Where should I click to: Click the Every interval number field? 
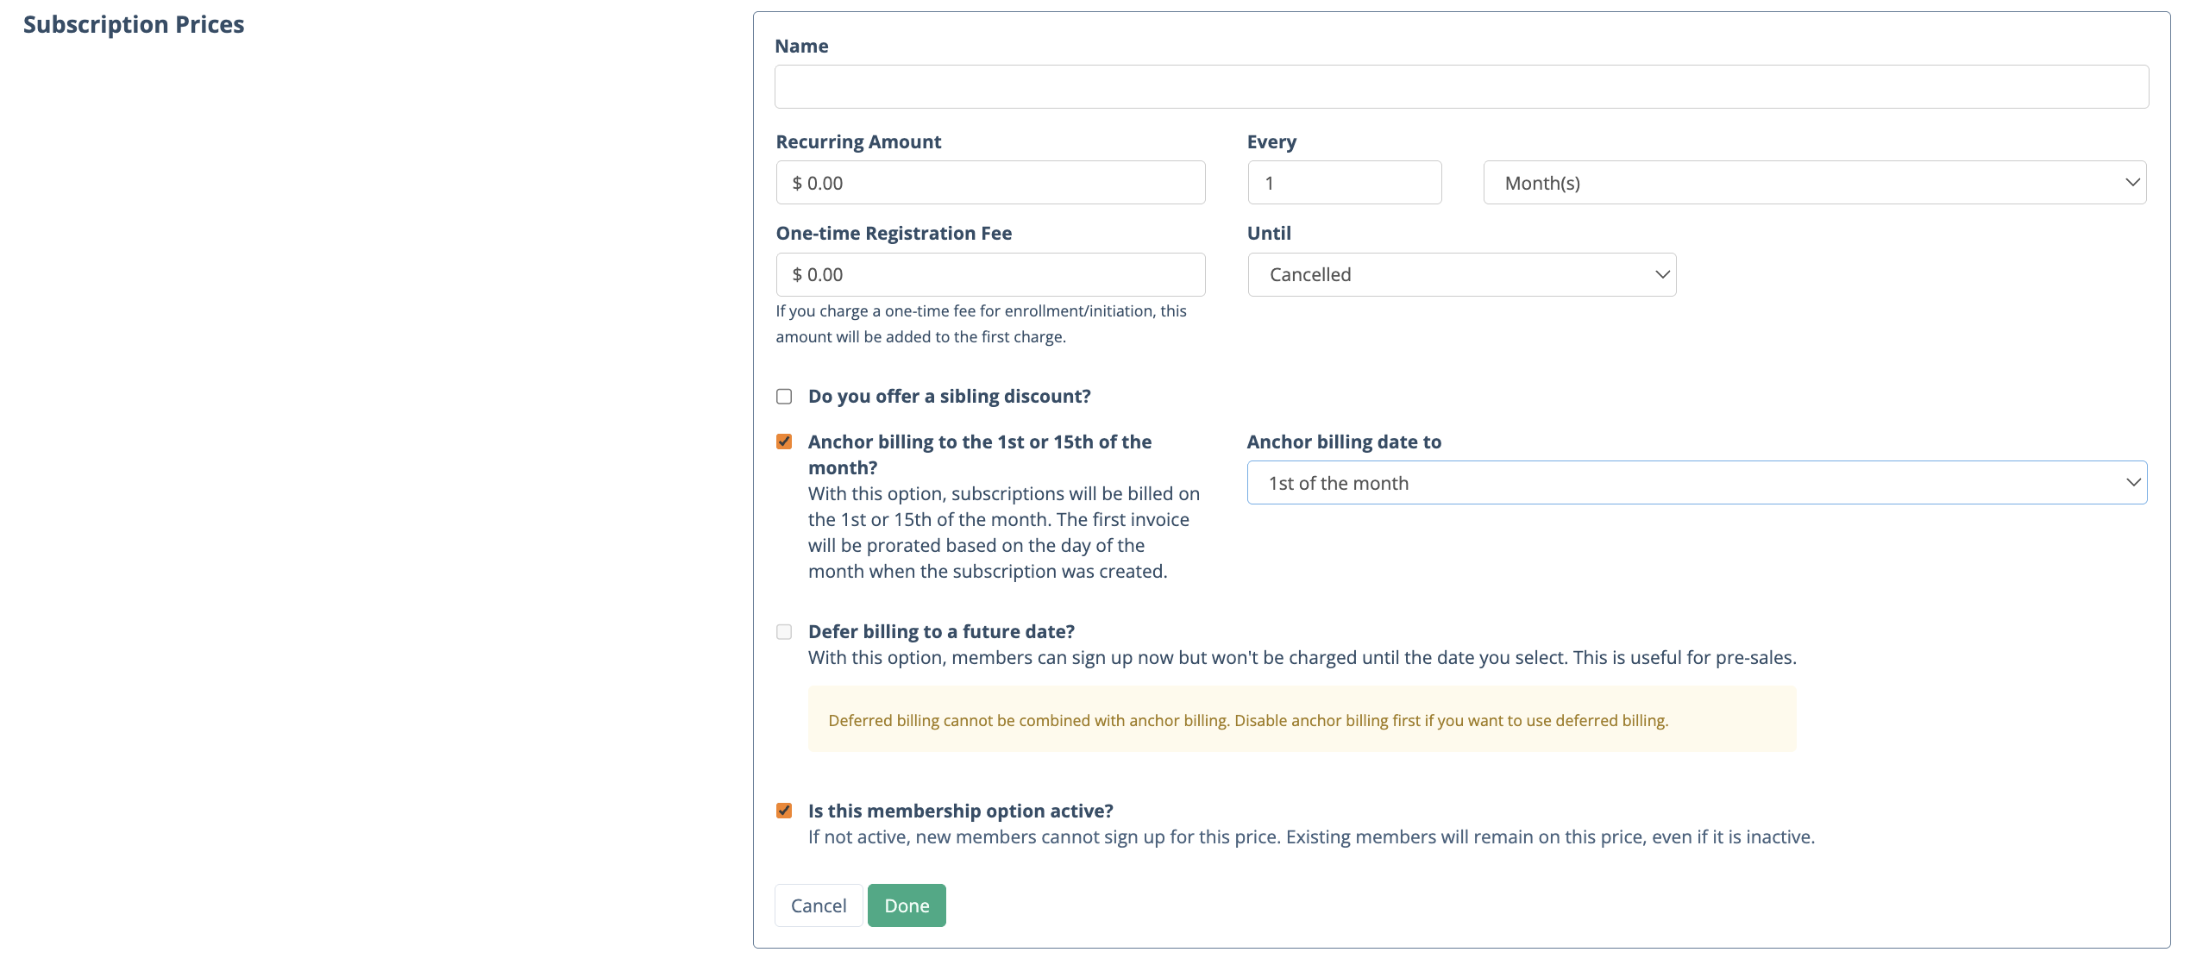1343,183
